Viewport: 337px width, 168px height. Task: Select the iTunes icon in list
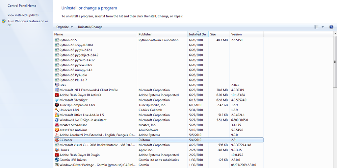pos(57,150)
